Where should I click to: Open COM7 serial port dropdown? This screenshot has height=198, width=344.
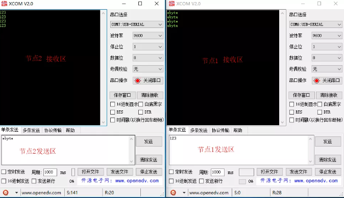137,24
